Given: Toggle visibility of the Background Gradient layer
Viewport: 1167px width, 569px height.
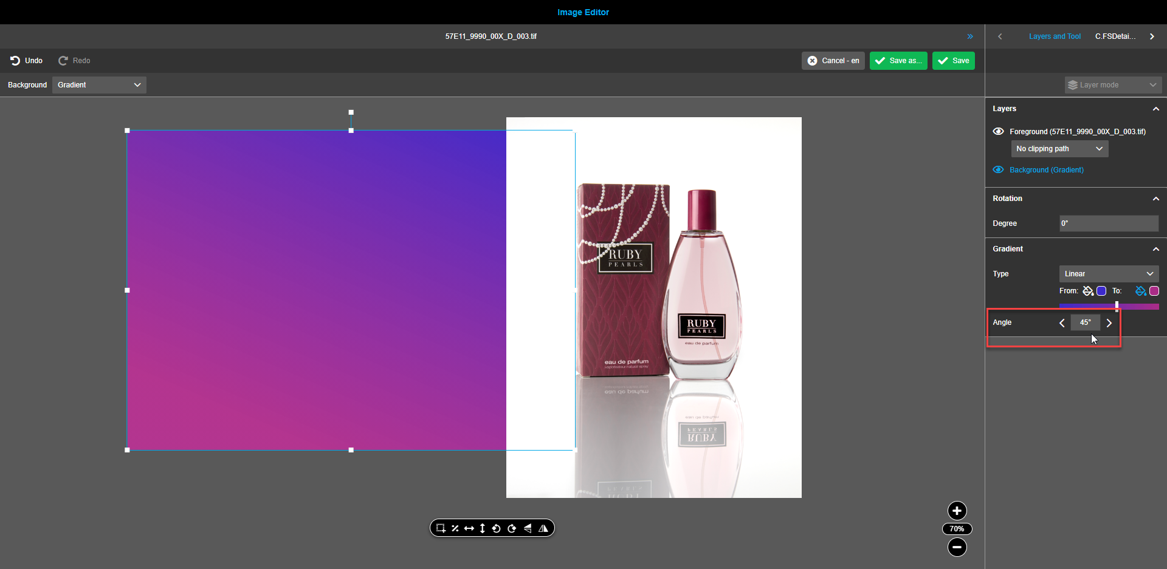Looking at the screenshot, I should point(999,170).
